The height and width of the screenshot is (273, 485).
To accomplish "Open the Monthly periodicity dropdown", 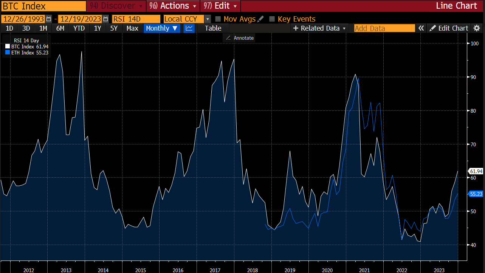I will tap(162, 28).
